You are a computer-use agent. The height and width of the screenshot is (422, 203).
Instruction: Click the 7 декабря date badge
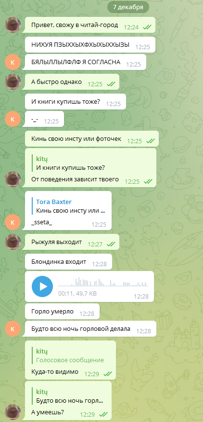(128, 7)
